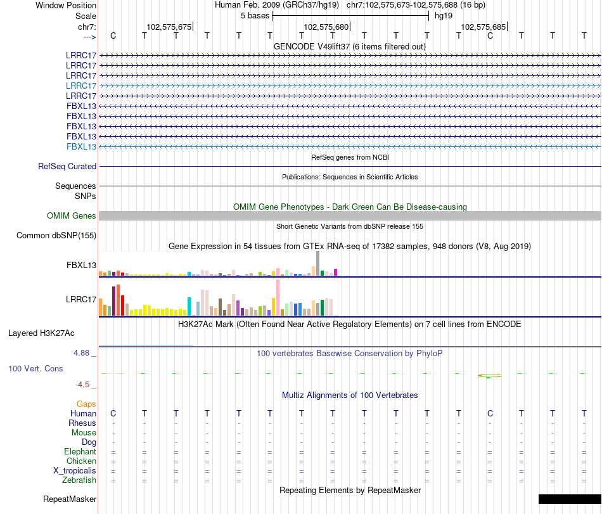602x514 pixels.
Task: Click the Common dbSNP(155) track label
Action: point(56,235)
